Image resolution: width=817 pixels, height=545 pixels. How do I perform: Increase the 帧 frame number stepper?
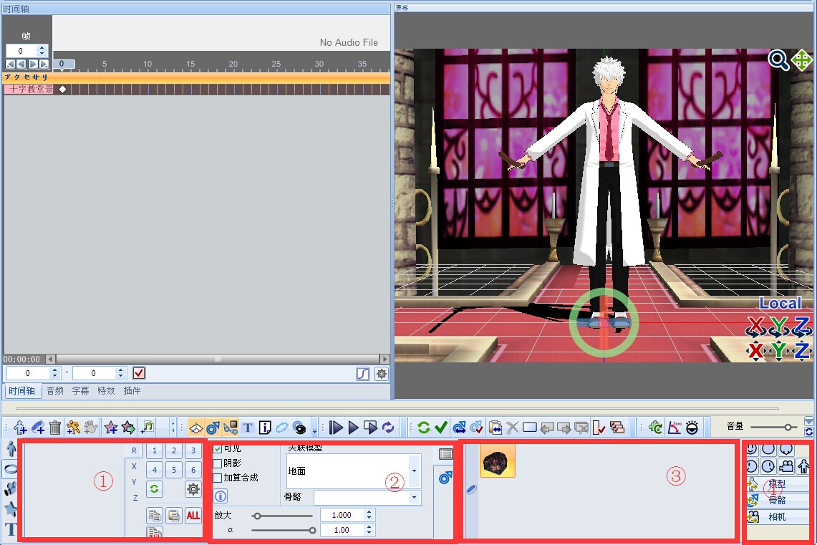click(x=42, y=48)
